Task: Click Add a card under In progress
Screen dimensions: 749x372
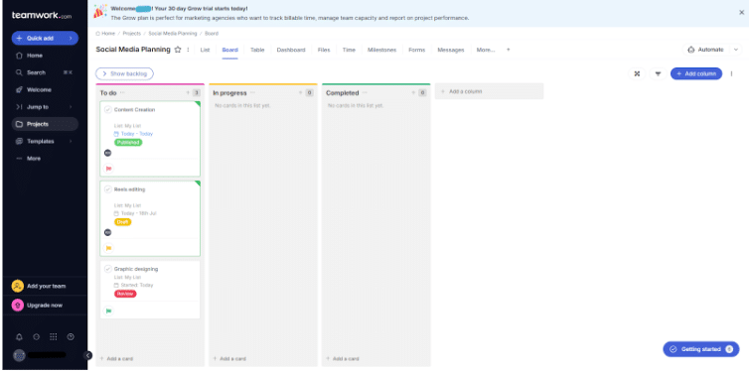Action: (229, 359)
